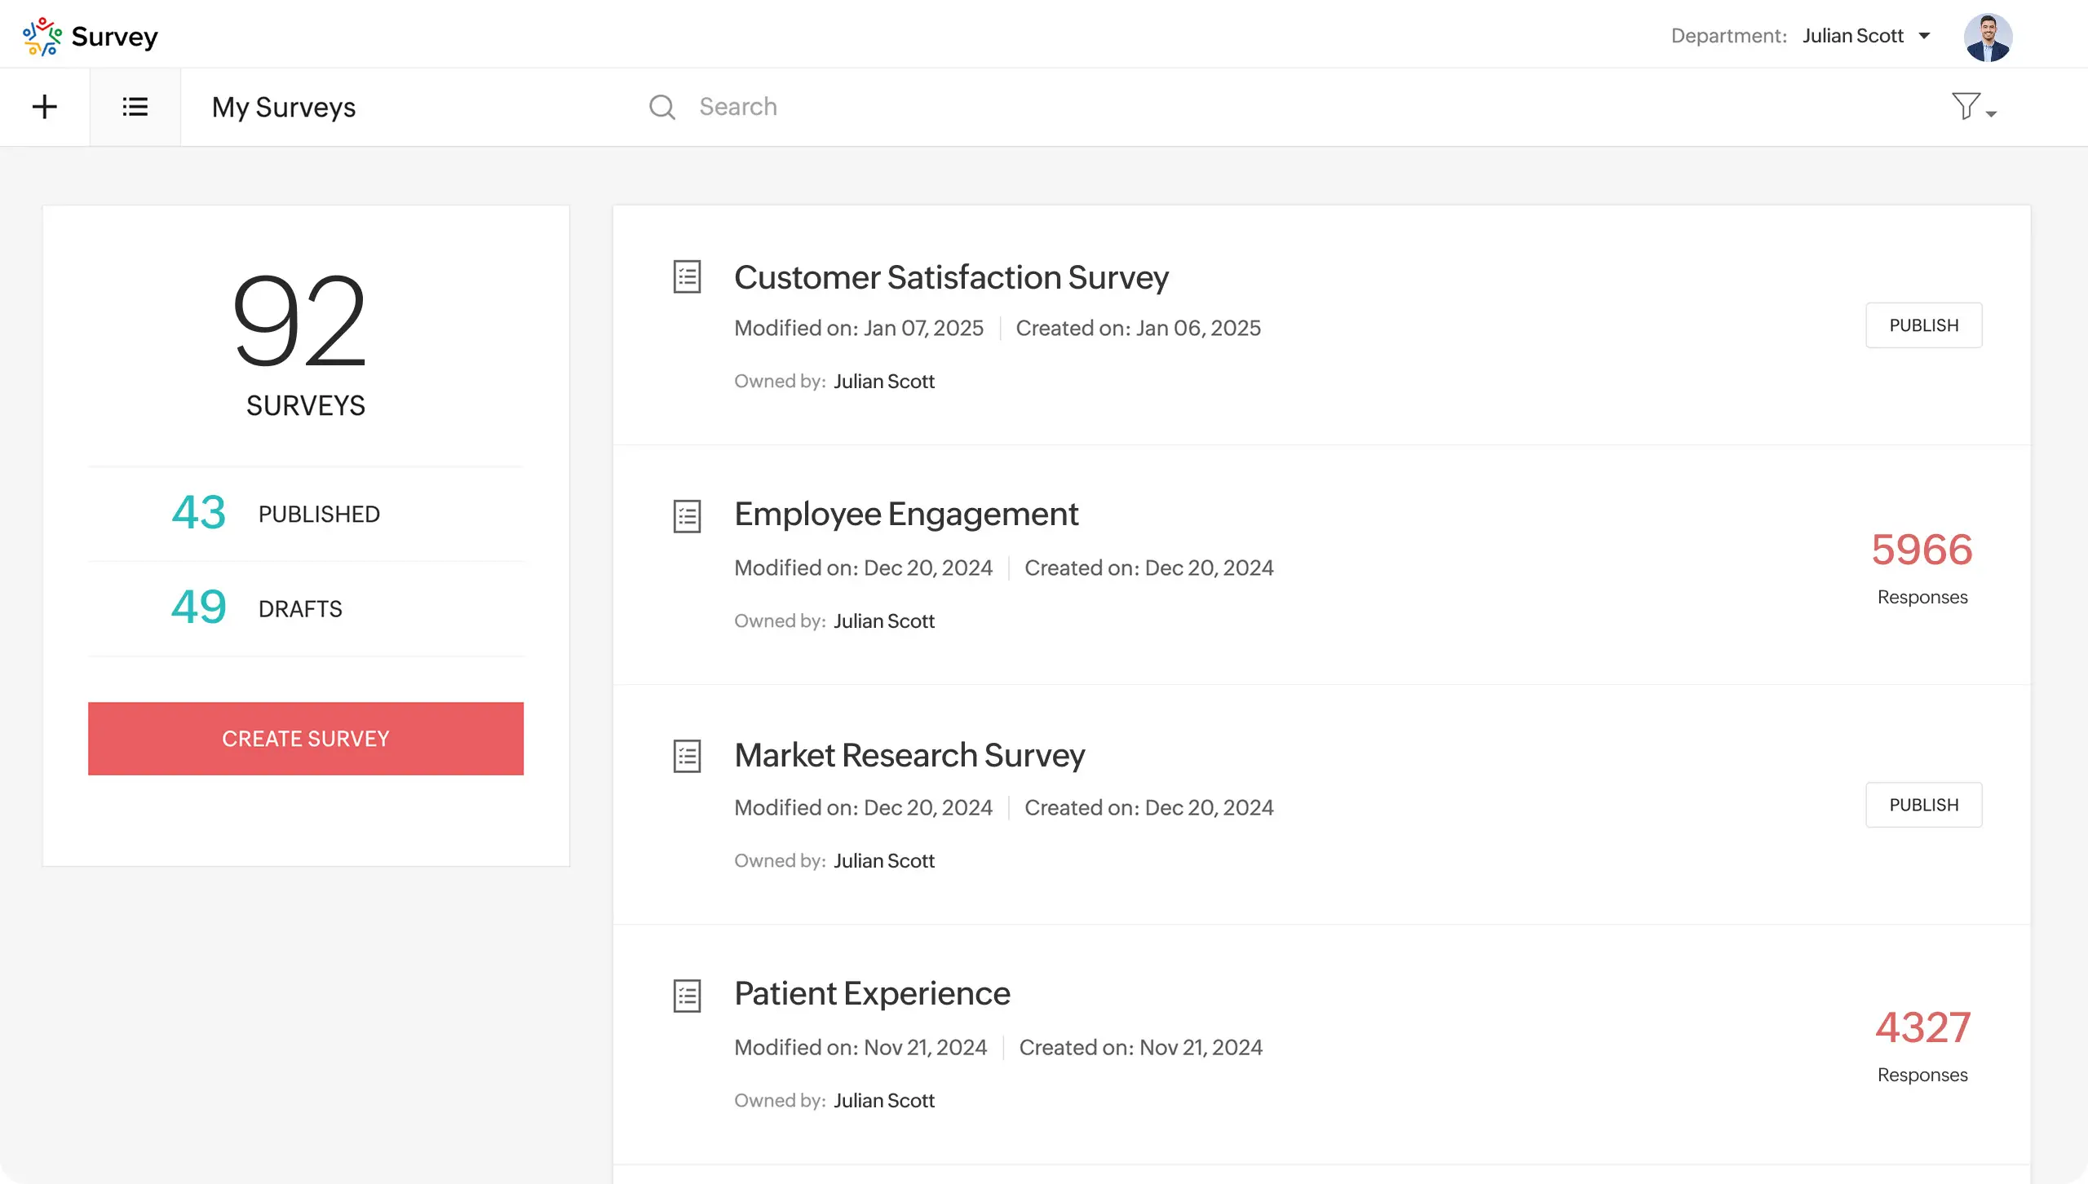Click the Employee Engagement survey icon
The image size is (2088, 1184).
click(686, 515)
